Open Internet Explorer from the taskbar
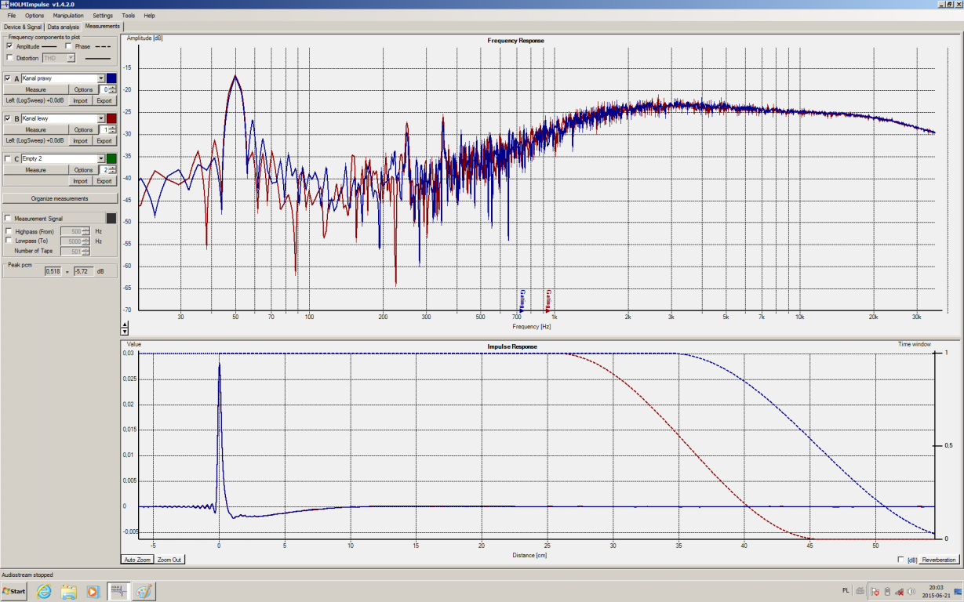This screenshot has height=602, width=964. click(44, 592)
